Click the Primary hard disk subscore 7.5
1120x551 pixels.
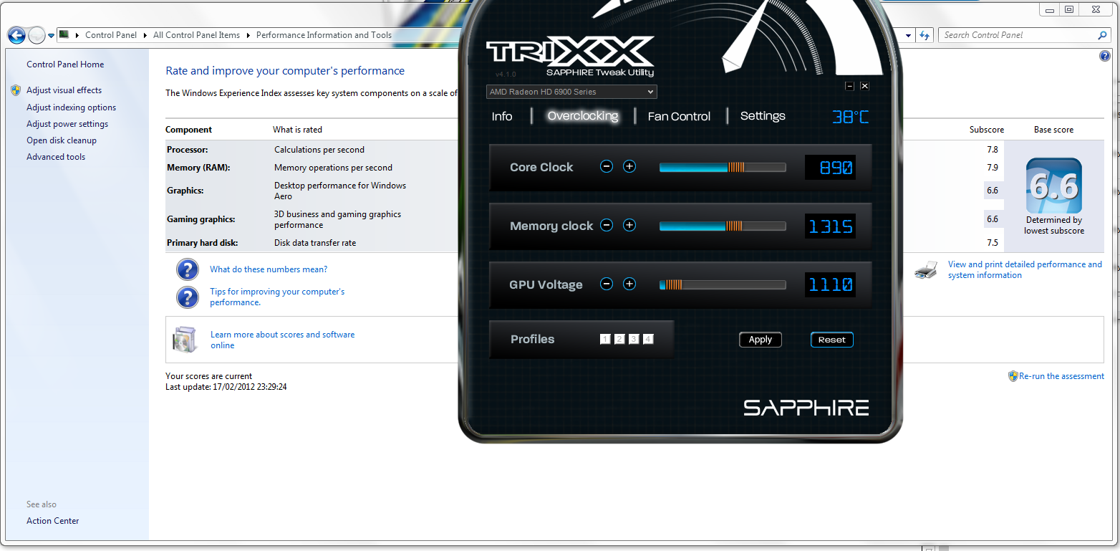[992, 243]
